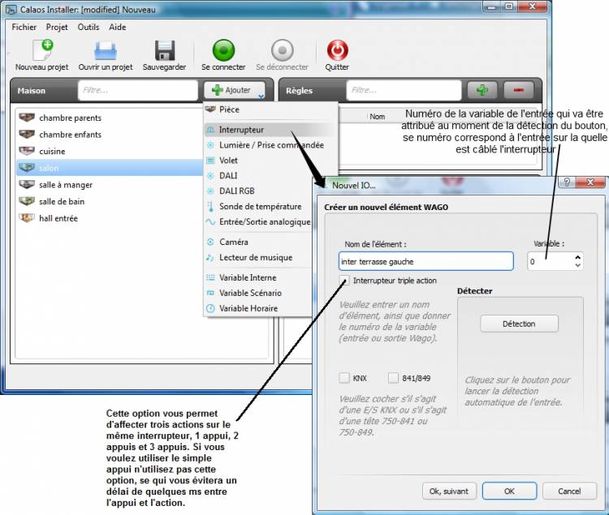609x515 pixels.
Task: Click the red Quitter power icon
Action: [337, 50]
